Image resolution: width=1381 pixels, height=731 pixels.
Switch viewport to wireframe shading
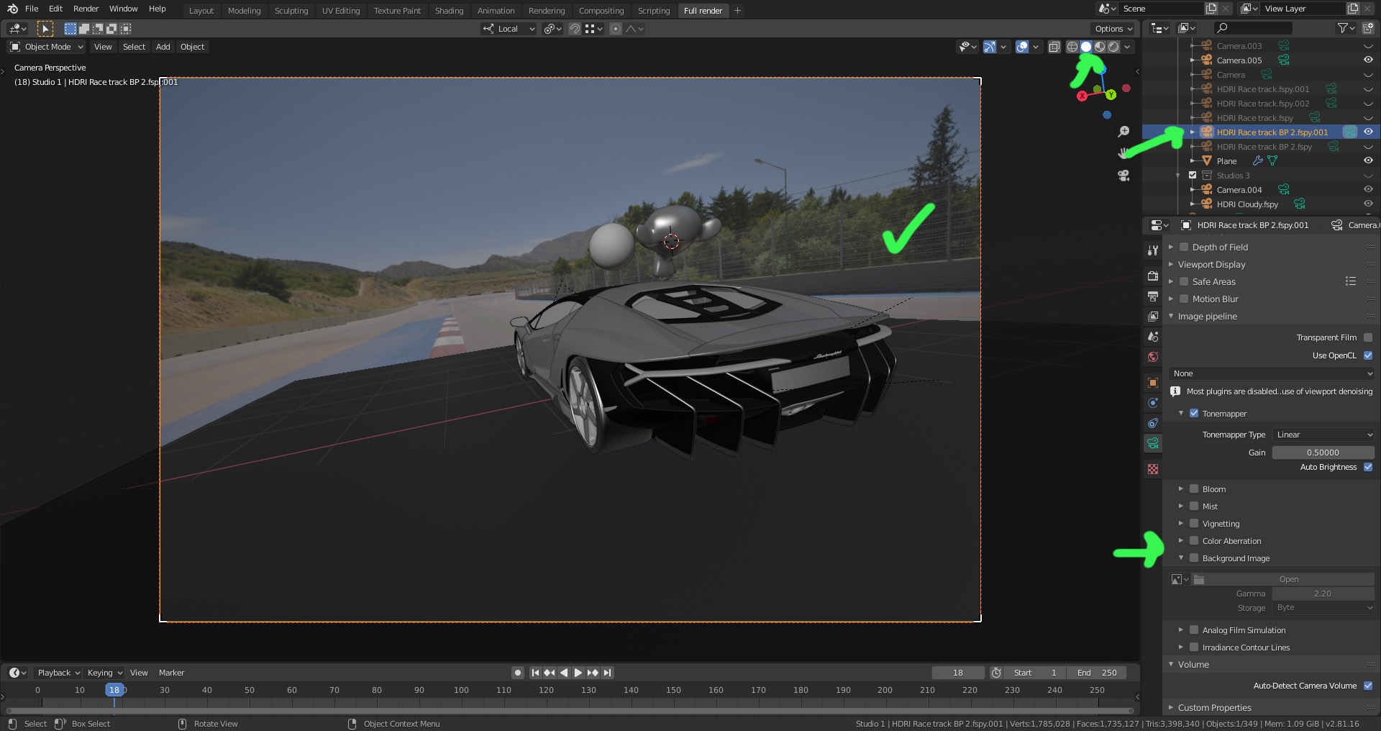[x=1072, y=47]
